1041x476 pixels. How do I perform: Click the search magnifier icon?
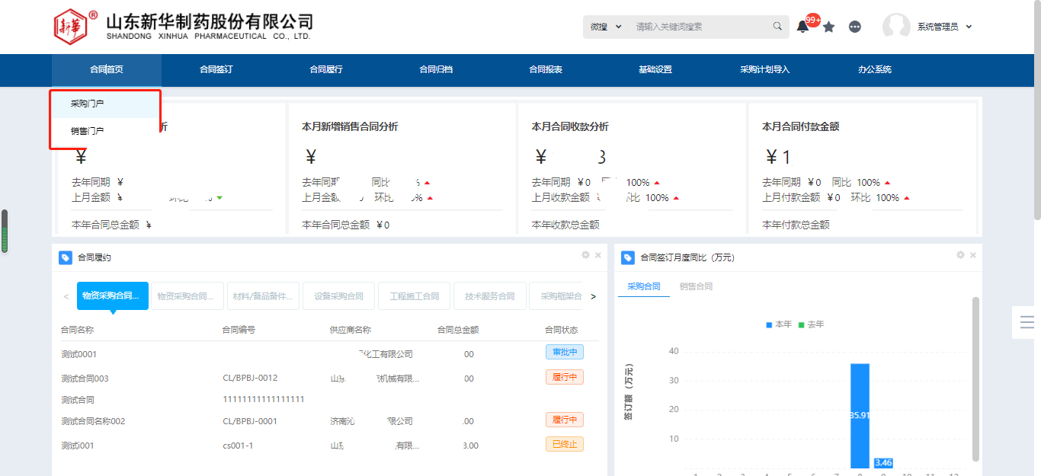coord(777,27)
